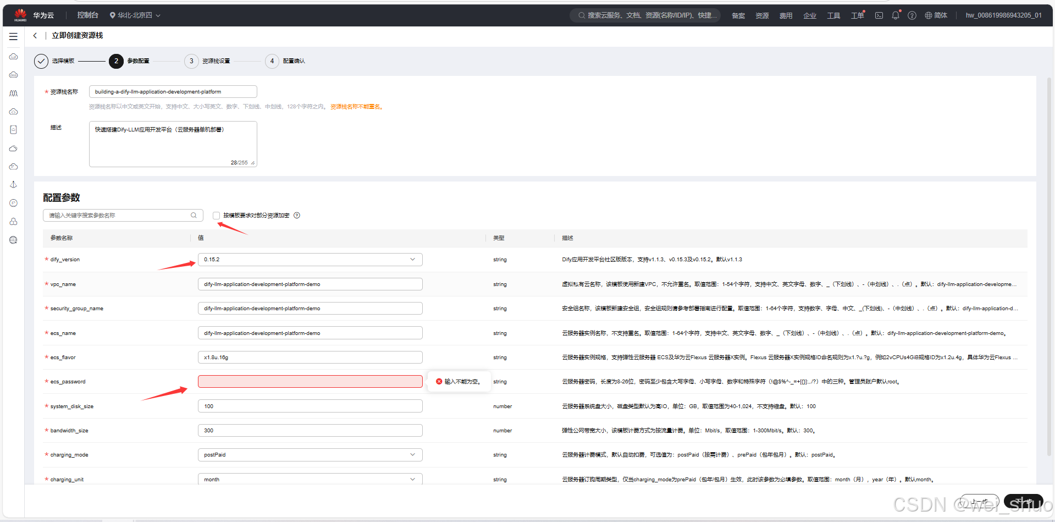Expand the charging_unit month dropdown
Screen dimensions: 1055x522
(x=310, y=479)
